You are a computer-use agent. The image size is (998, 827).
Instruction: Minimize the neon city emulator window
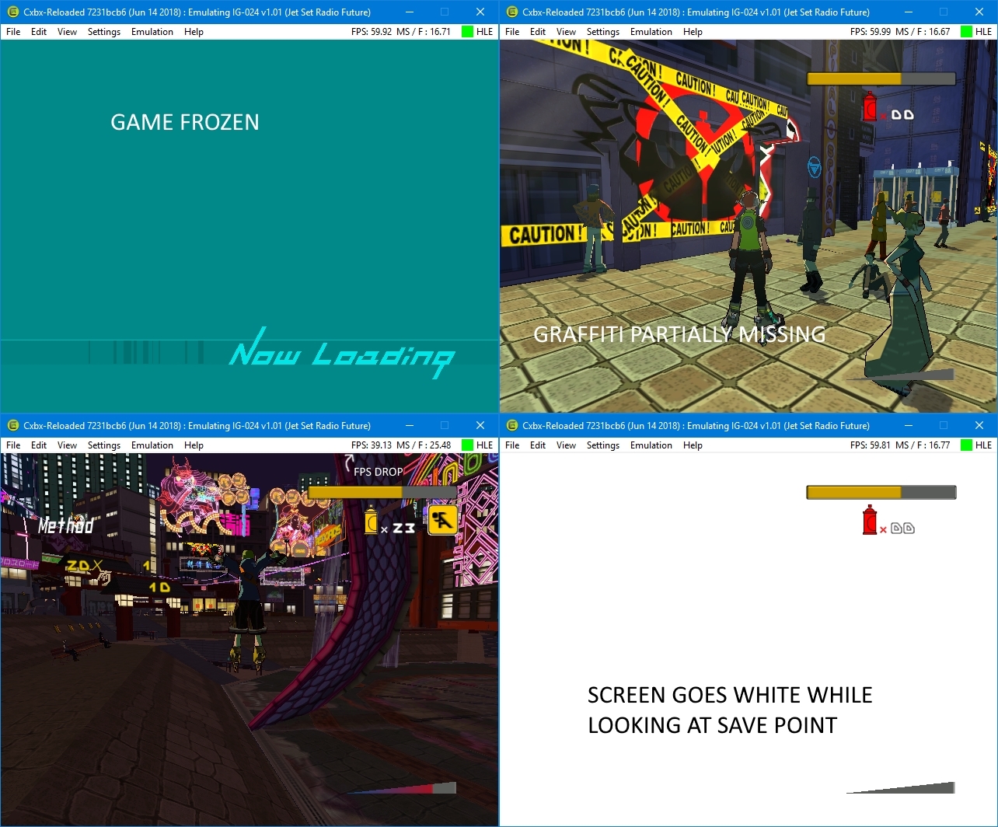(x=409, y=425)
